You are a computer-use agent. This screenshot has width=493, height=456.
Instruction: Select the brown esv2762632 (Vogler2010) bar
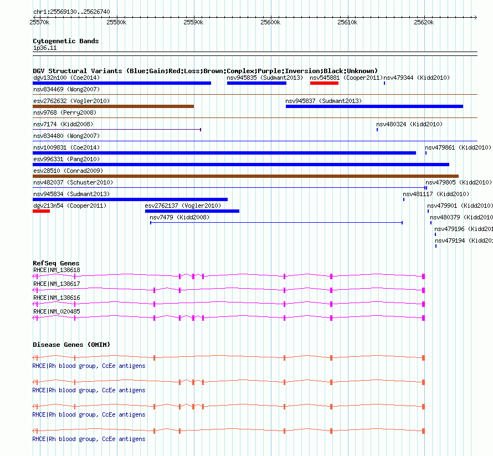click(x=113, y=106)
